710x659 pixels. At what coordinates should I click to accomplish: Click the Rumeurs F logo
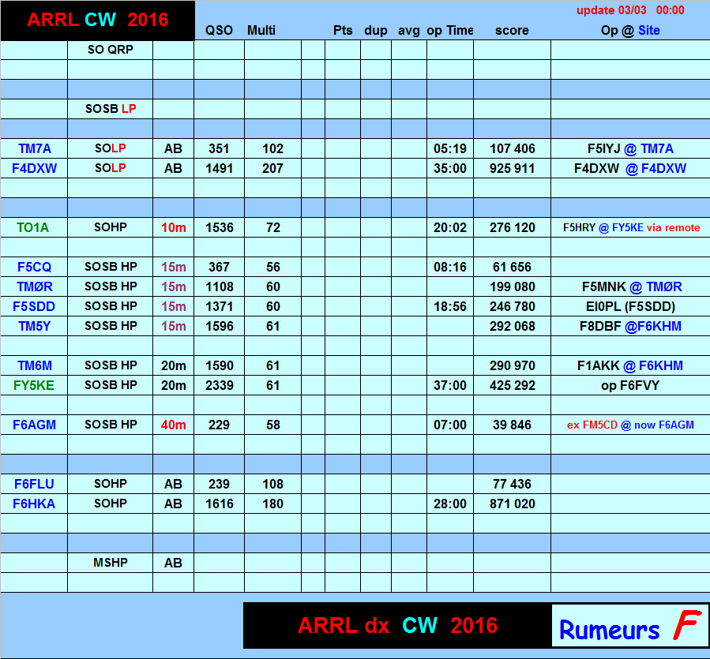[629, 627]
